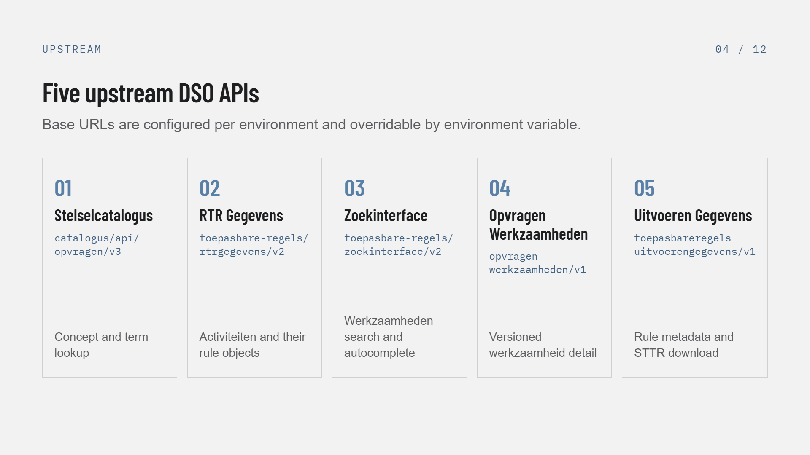Screen dimensions: 810x455
Task: Click Activiteiten and their rule objects text
Action: 252,345
